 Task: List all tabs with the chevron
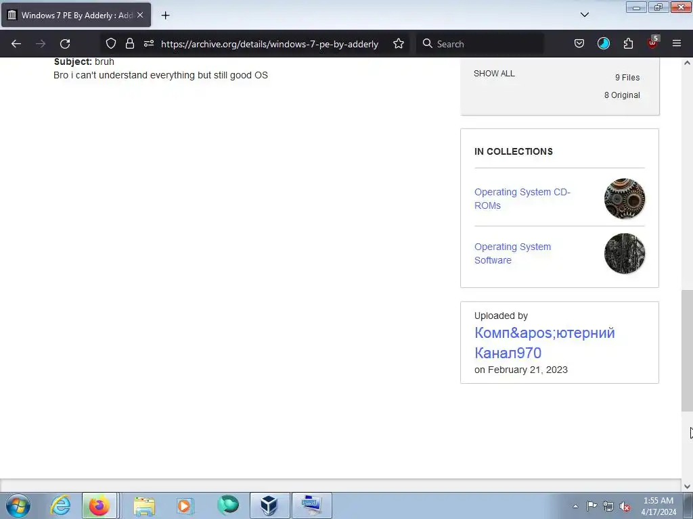pyautogui.click(x=584, y=15)
